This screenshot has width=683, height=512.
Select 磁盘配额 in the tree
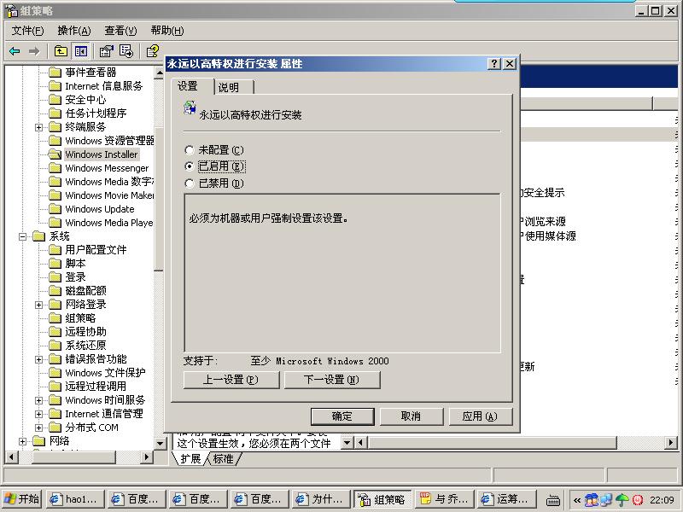pyautogui.click(x=86, y=291)
